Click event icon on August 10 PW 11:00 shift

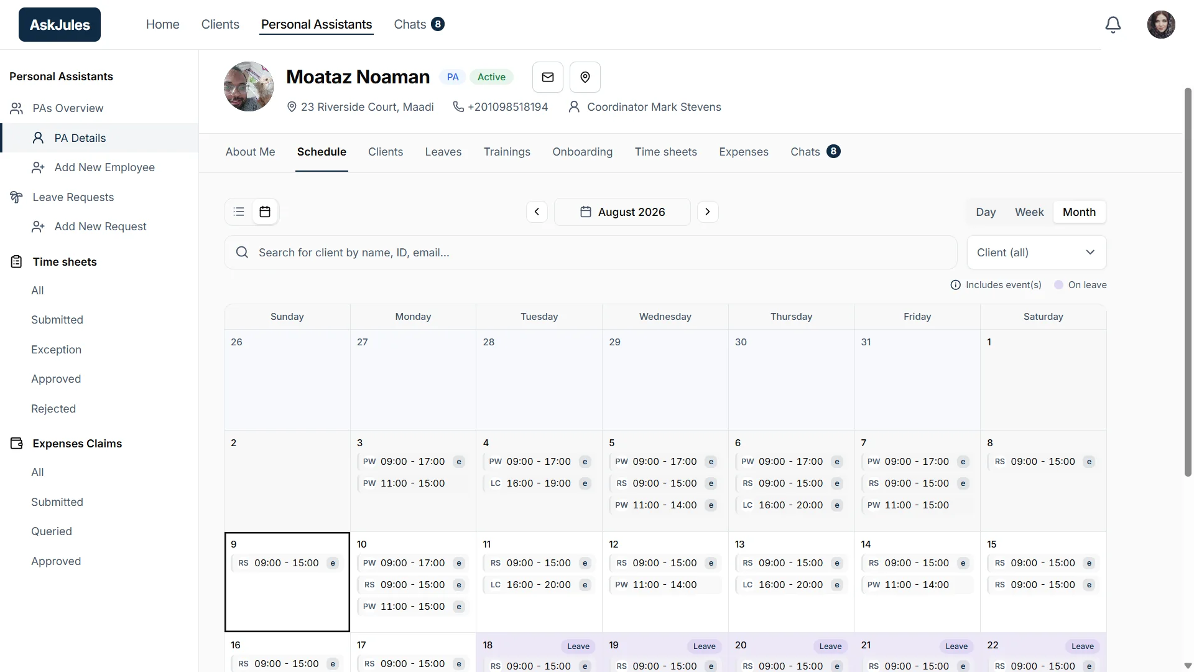pos(459,607)
